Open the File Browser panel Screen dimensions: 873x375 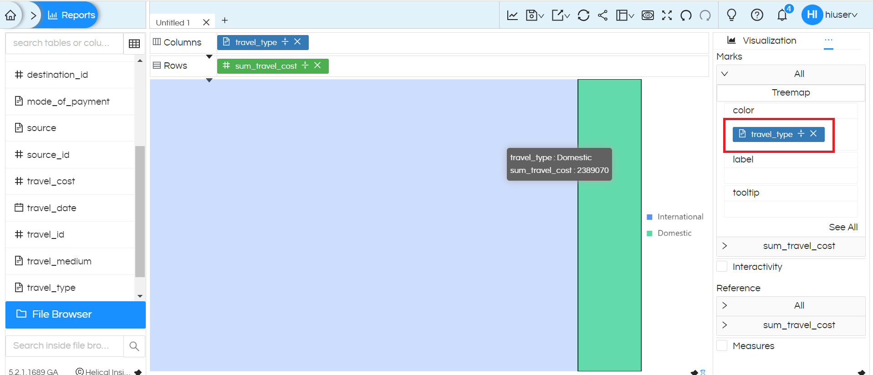(x=76, y=314)
